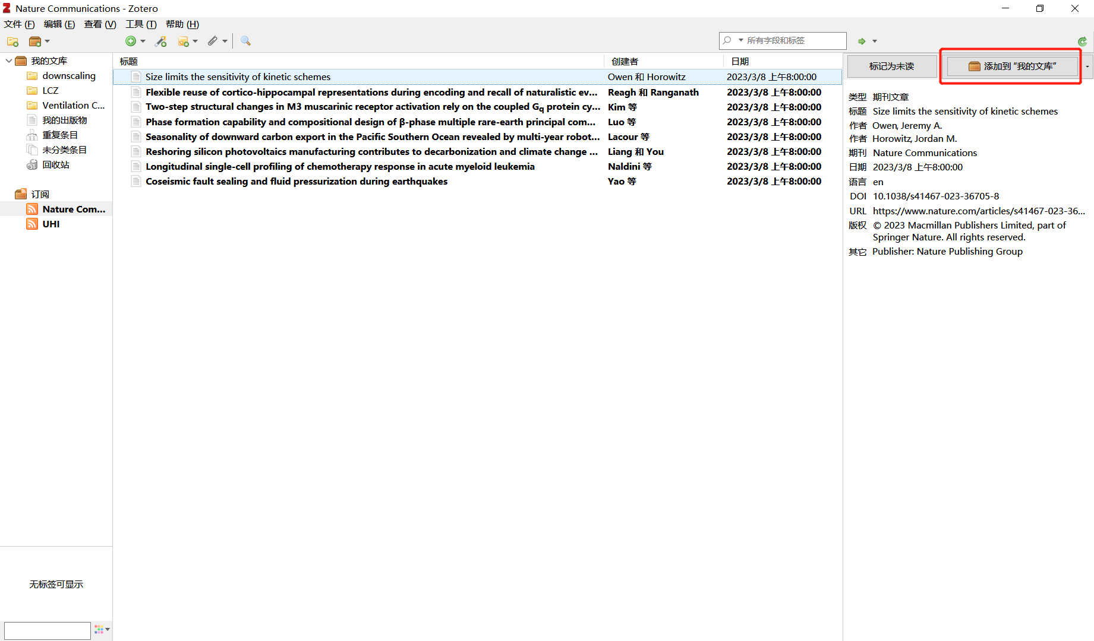Click the New Note icon

coord(184,41)
